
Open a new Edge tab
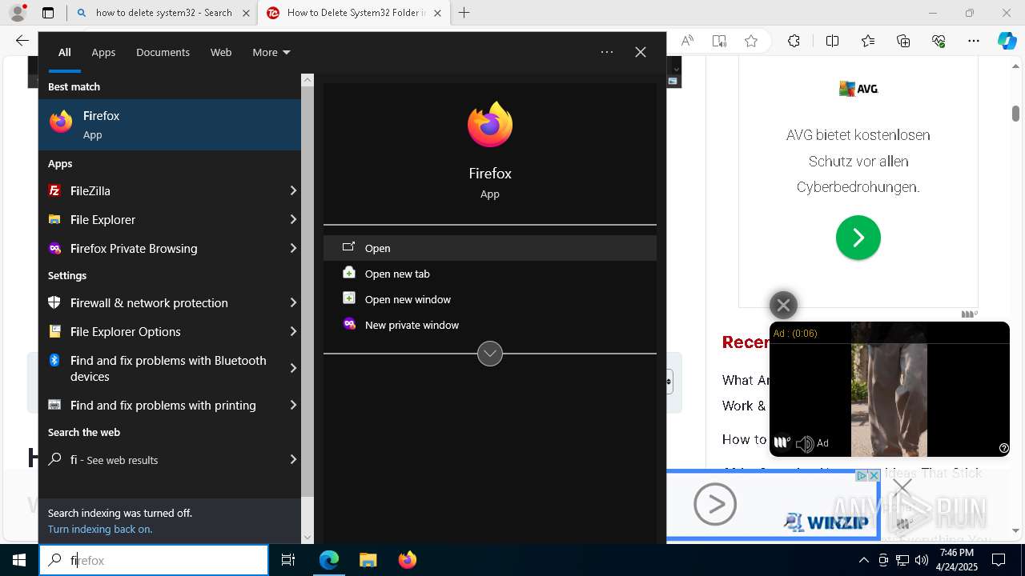pos(464,13)
